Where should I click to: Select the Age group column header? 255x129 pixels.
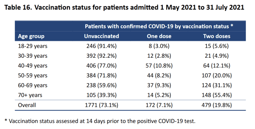pos(31,36)
